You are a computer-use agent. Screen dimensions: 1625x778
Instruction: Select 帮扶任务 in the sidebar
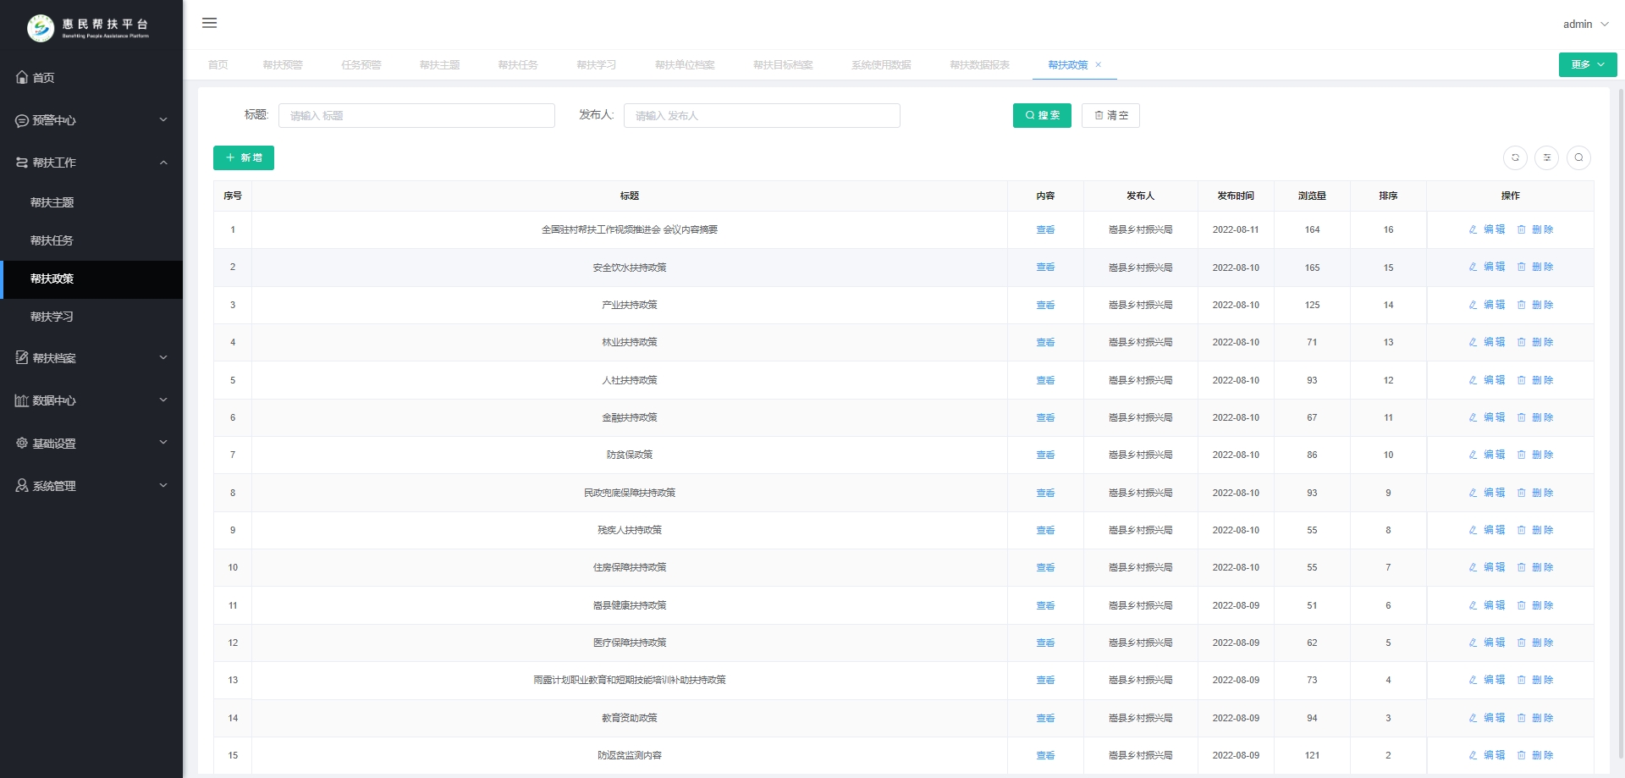(91, 240)
